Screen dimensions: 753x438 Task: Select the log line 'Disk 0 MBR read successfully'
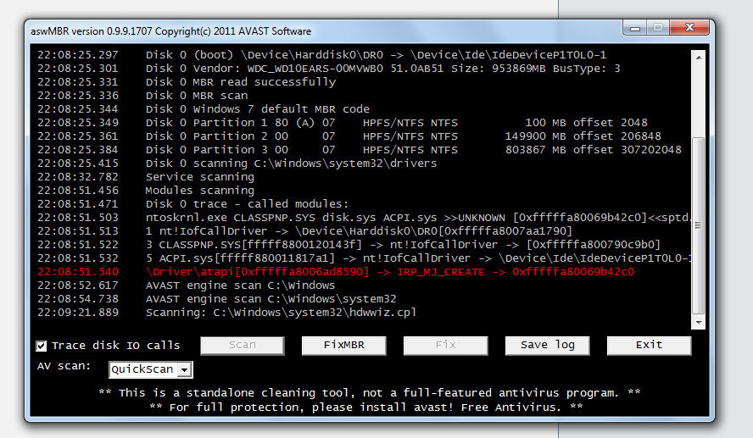pos(187,82)
